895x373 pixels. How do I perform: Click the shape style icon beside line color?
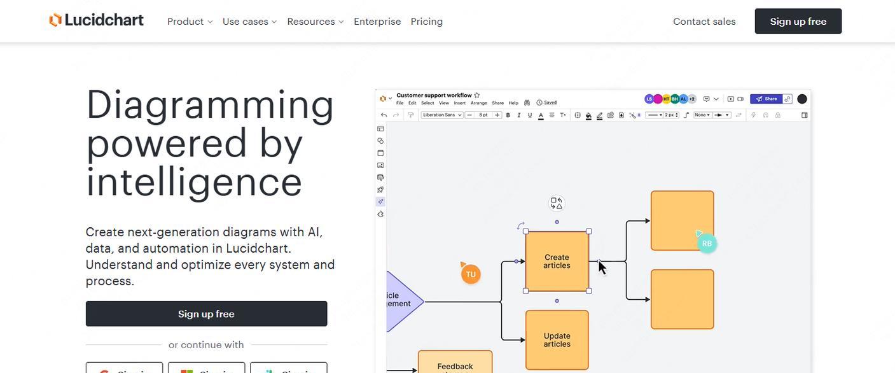[611, 115]
